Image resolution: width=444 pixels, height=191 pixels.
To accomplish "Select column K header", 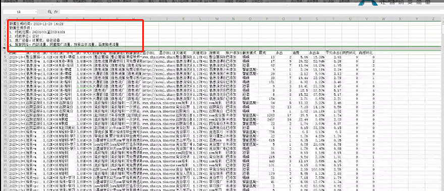I will point(184,19).
